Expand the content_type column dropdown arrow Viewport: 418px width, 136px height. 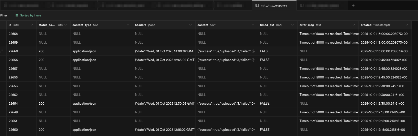coord(128,25)
